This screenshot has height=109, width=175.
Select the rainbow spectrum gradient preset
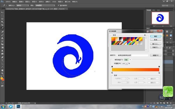[x=129, y=43]
